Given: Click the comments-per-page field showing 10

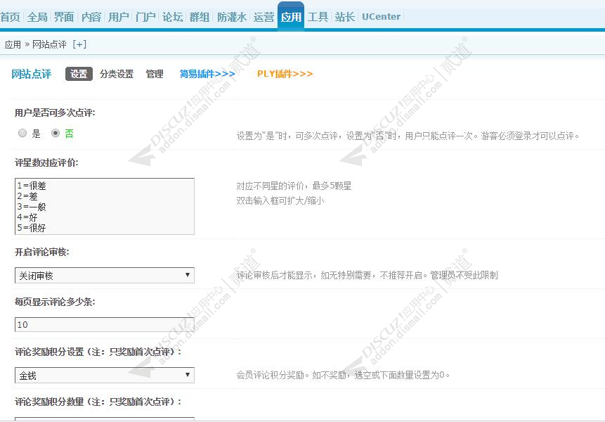Looking at the screenshot, I should pyautogui.click(x=105, y=325).
